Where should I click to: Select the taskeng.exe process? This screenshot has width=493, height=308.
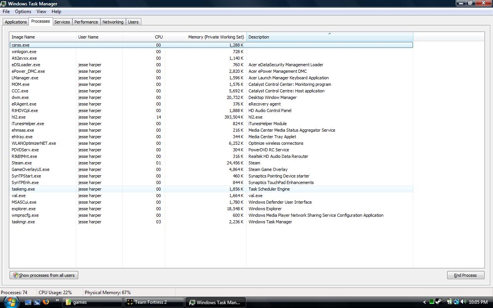point(211,189)
